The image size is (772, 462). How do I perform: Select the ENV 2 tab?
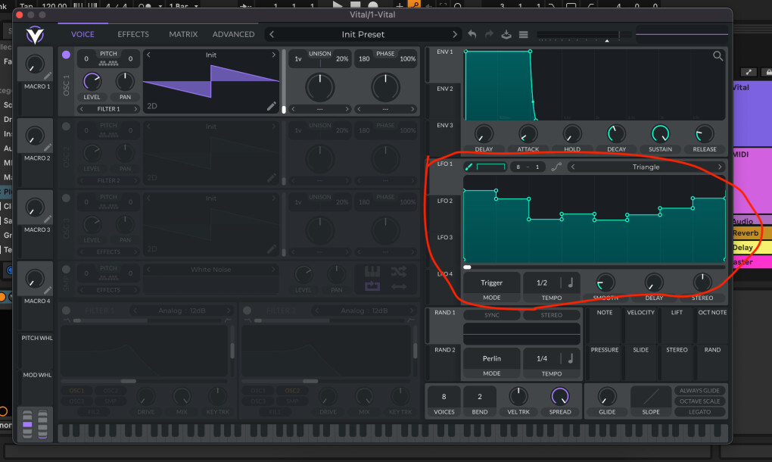(444, 89)
